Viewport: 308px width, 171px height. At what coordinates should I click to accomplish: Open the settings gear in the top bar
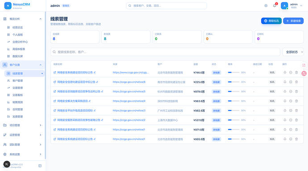click(266, 6)
